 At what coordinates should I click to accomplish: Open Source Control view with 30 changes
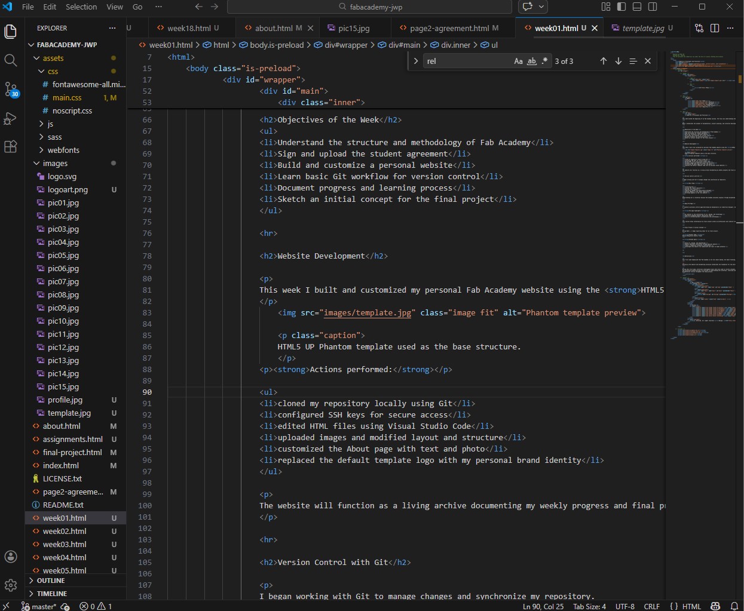pos(11,90)
